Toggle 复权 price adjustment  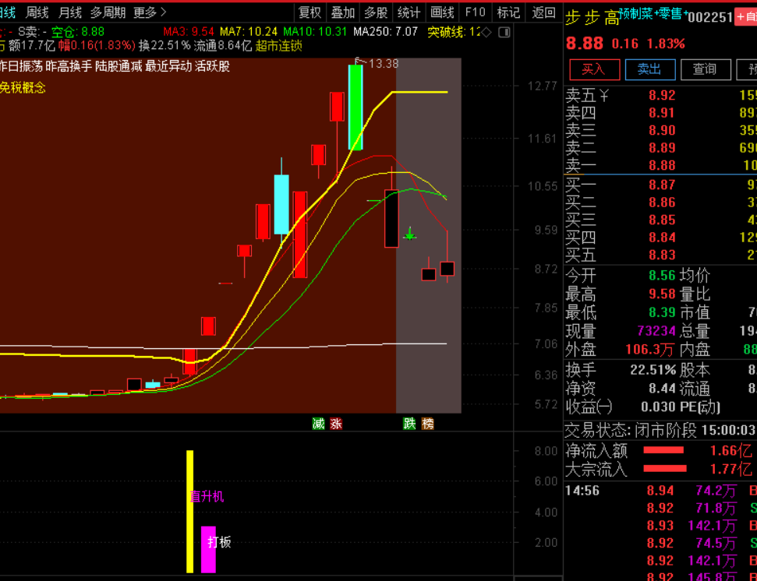[x=310, y=12]
